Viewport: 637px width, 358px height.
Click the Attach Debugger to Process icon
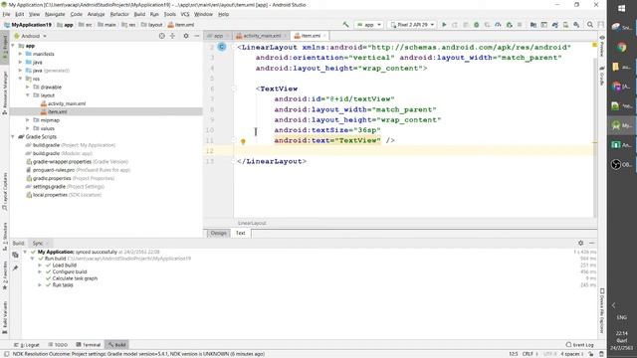point(509,25)
